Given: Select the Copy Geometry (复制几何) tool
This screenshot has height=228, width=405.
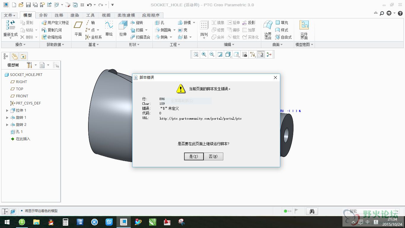Looking at the screenshot, I should tap(52, 30).
